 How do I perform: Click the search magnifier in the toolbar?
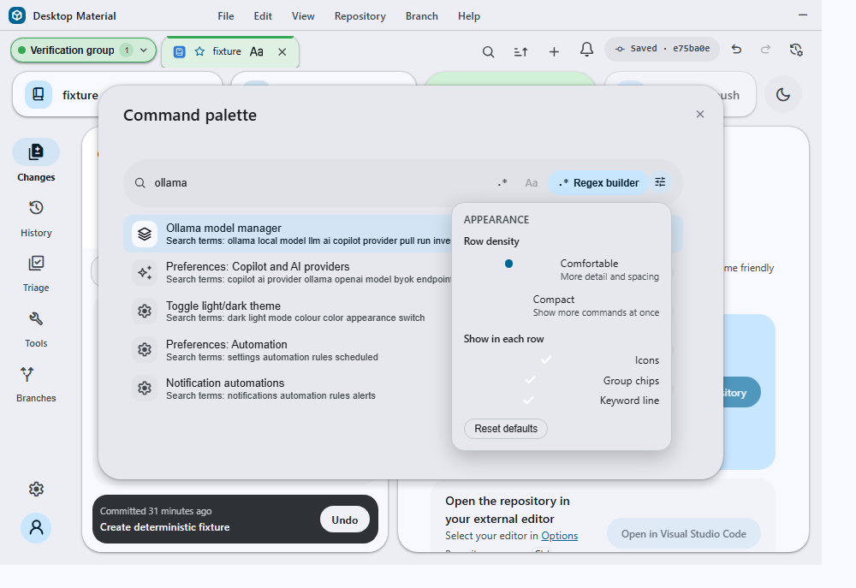point(488,52)
